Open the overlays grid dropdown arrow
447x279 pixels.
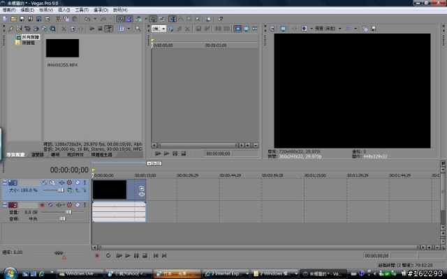tap(356, 29)
